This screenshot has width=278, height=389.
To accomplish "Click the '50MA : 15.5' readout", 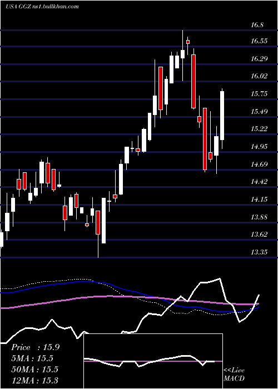I will coord(34,370).
